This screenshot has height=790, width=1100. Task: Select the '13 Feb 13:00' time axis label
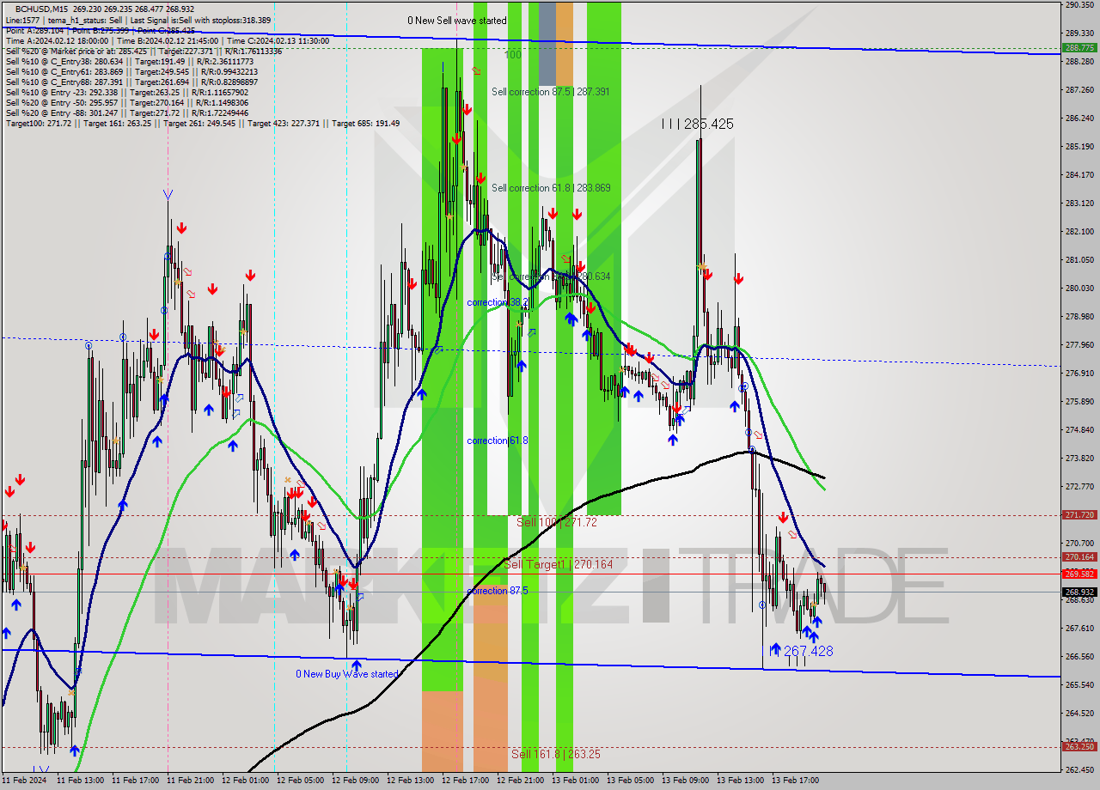740,781
